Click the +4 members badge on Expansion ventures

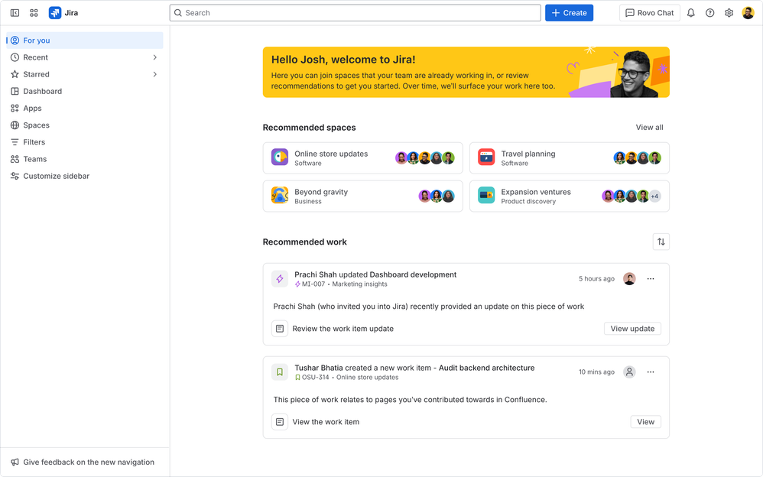[x=655, y=196]
